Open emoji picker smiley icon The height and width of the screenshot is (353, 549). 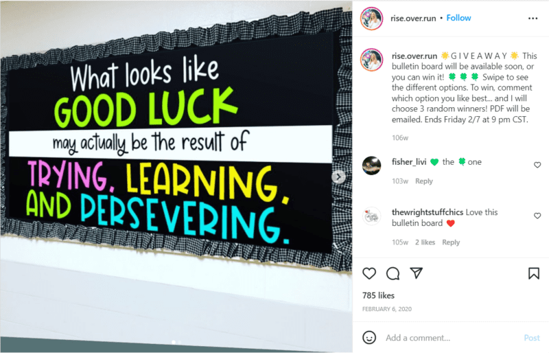click(x=369, y=338)
